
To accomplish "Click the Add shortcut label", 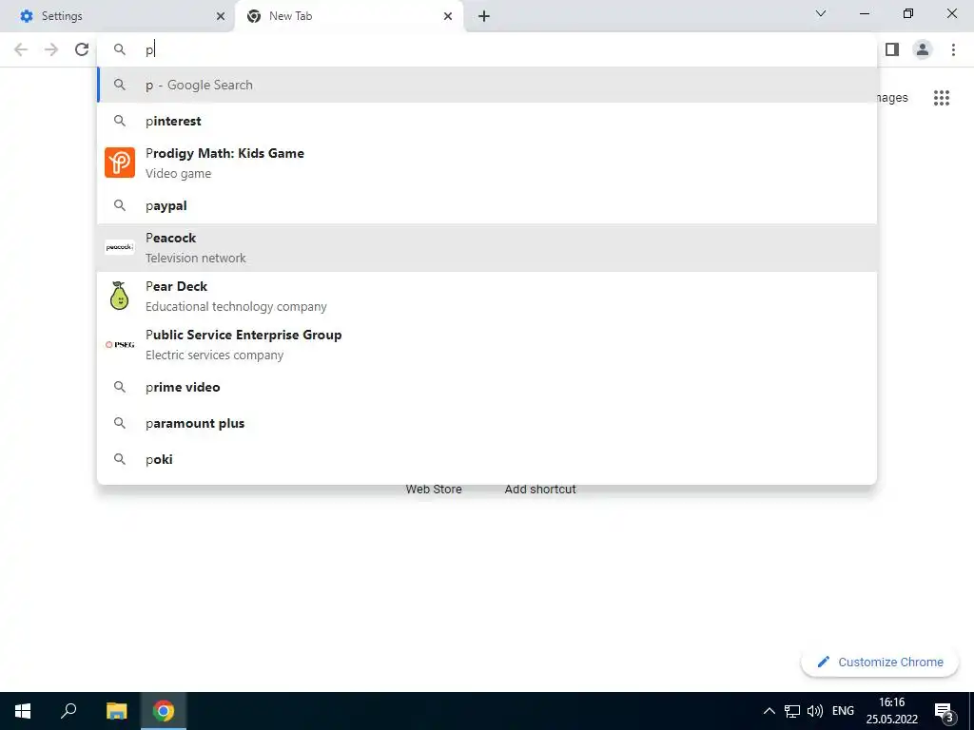I will tap(540, 490).
